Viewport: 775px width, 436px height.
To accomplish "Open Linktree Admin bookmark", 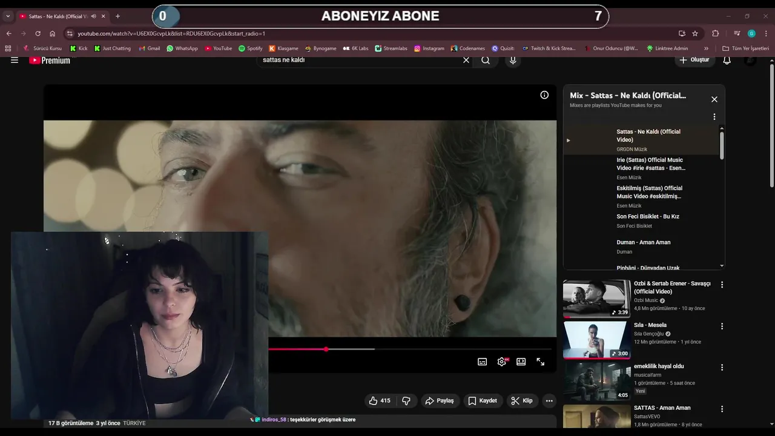I will 667,48.
